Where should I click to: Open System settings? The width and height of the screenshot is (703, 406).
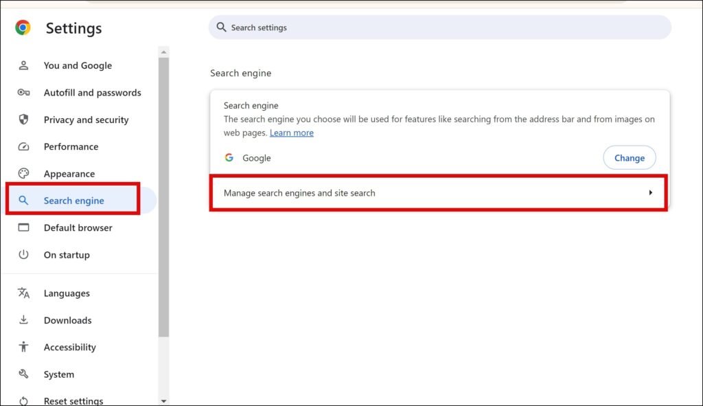pyautogui.click(x=59, y=374)
